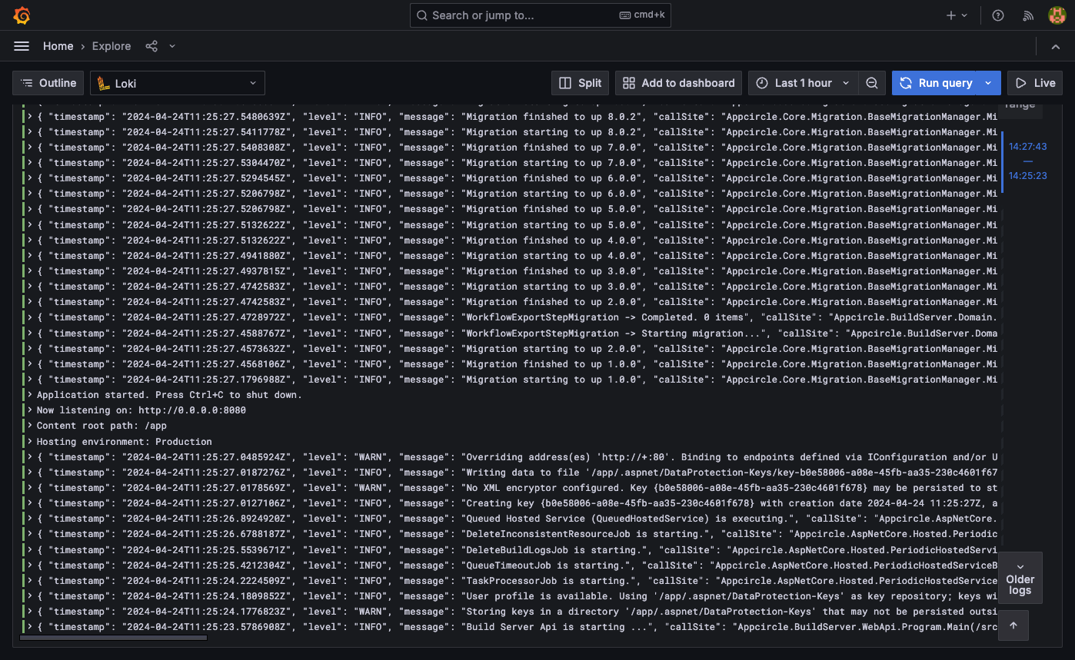The height and width of the screenshot is (660, 1075).
Task: Click Add to dashboard
Action: (x=679, y=83)
